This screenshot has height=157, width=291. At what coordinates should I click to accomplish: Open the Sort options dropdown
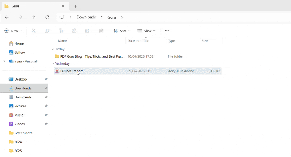tap(121, 31)
